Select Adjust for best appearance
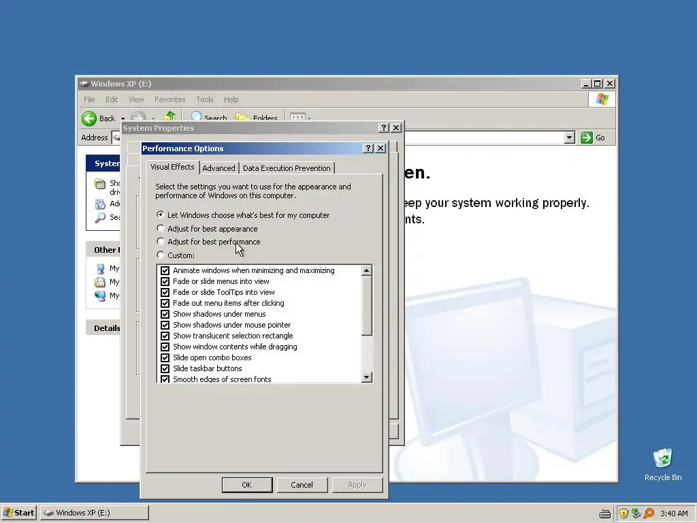697x523 pixels. click(161, 228)
